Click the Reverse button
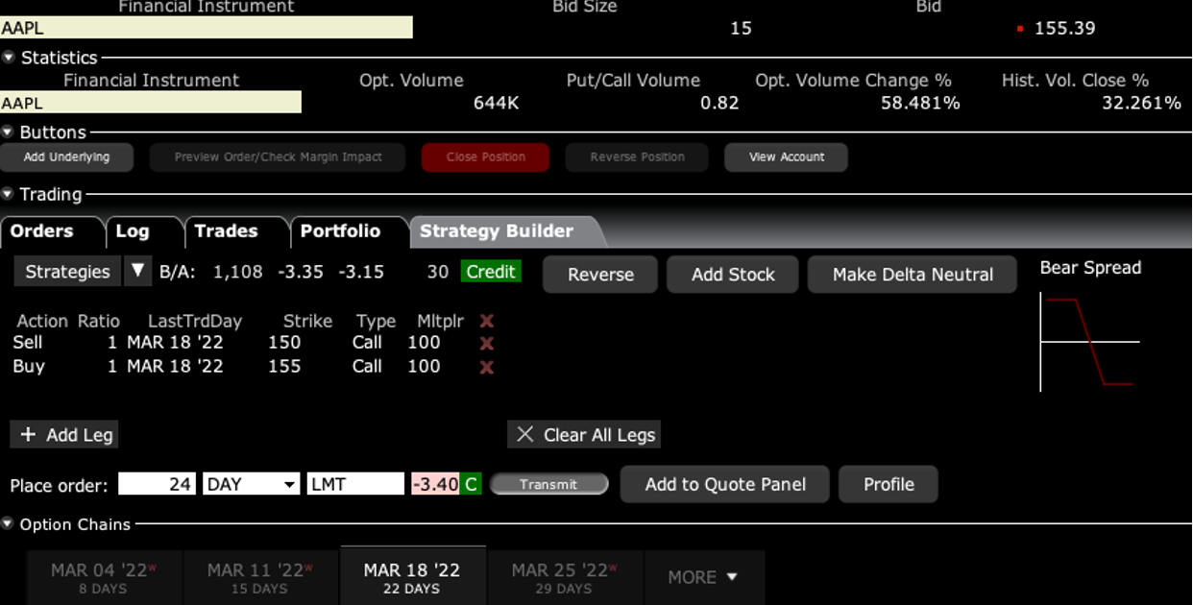Viewport: 1193px width, 605px height. tap(600, 275)
